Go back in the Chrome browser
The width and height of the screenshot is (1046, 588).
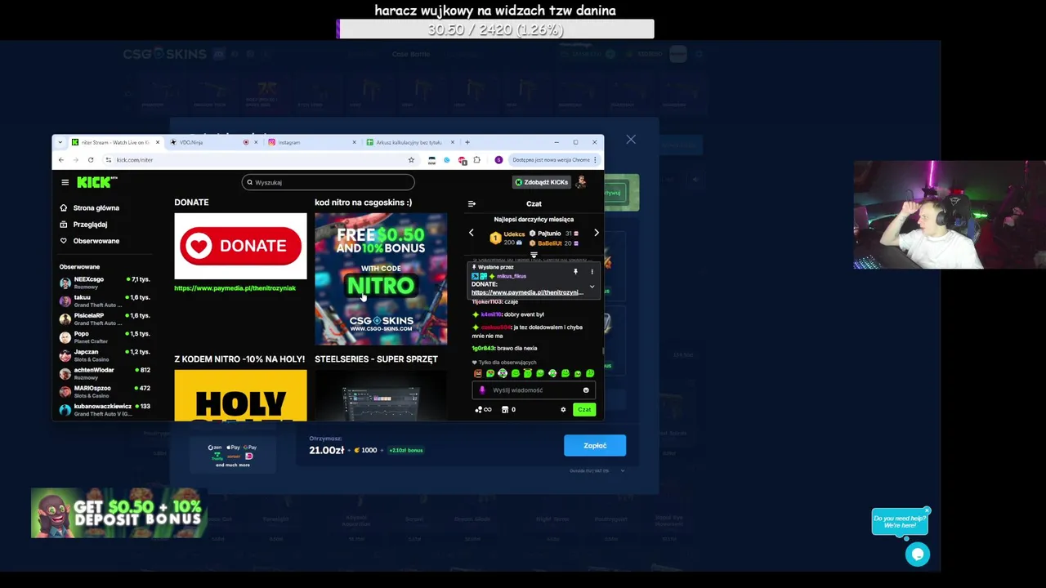pos(61,160)
